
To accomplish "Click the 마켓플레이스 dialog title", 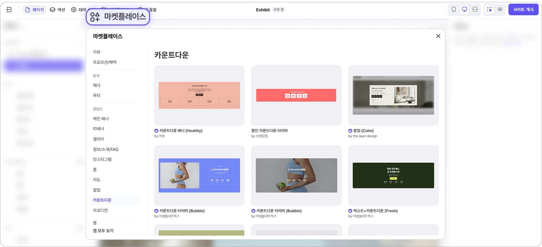I will [108, 36].
